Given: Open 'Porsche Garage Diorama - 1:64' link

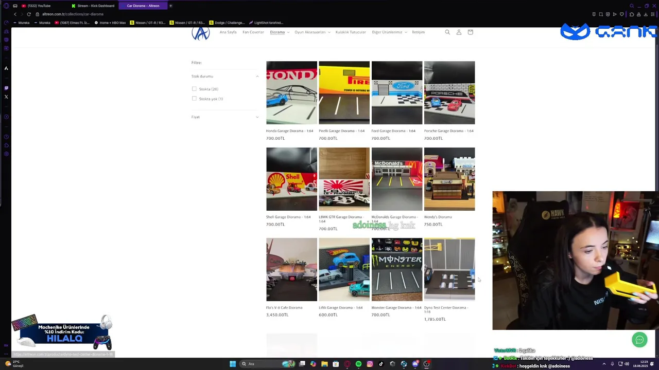Looking at the screenshot, I should pos(449,131).
